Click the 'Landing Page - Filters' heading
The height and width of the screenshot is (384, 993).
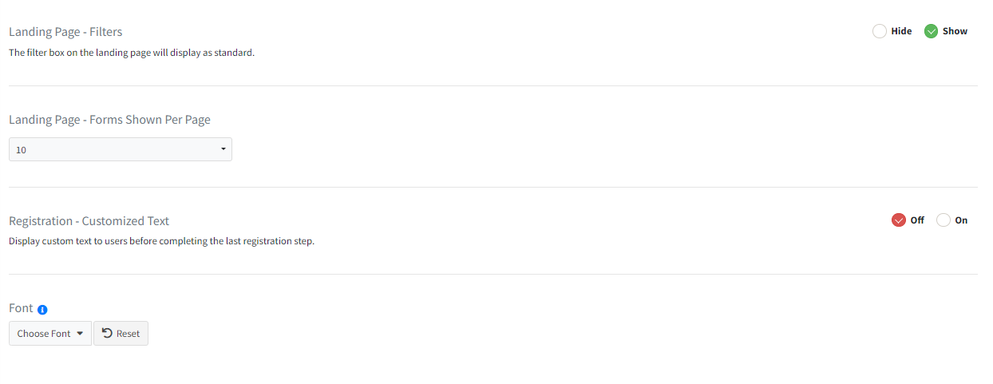[x=65, y=32]
